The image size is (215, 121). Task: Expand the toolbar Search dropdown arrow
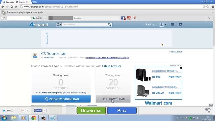pos(44,18)
